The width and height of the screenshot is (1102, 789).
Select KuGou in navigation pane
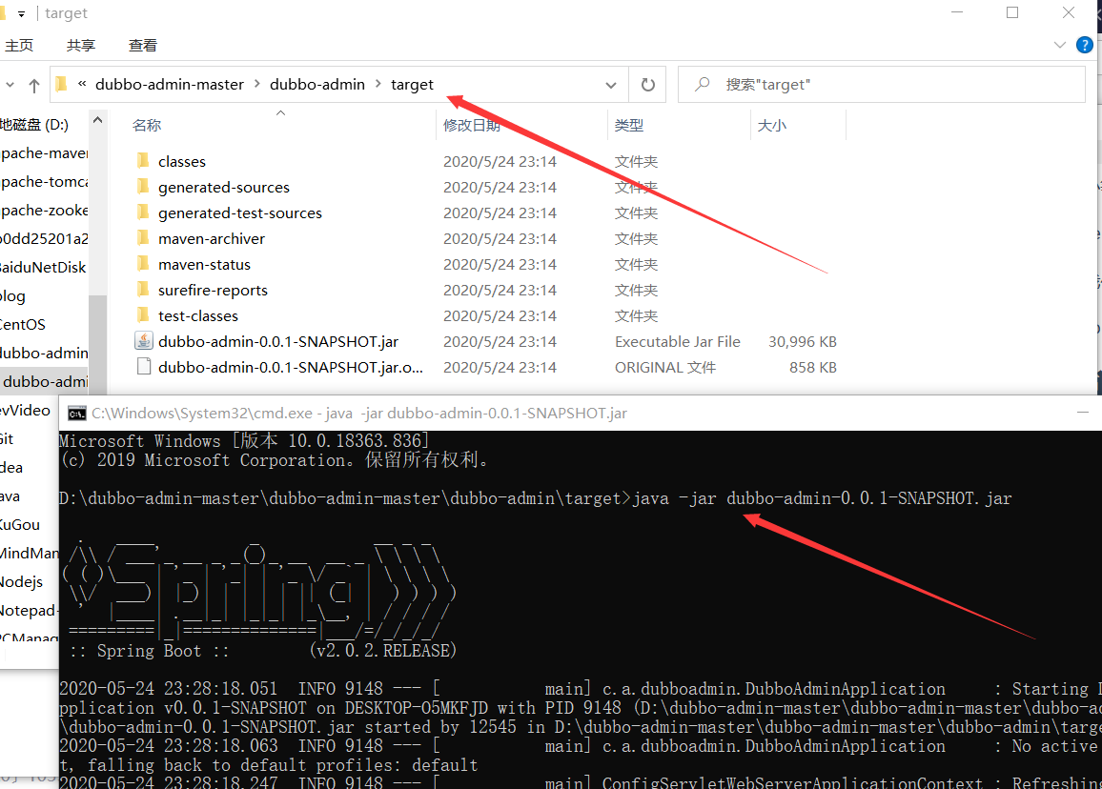point(20,524)
